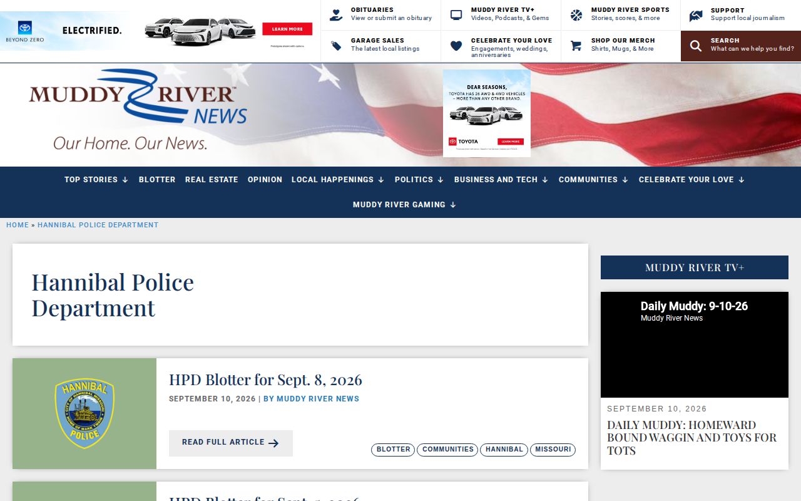Open the Search box in header
Image resolution: width=801 pixels, height=501 pixels.
(741, 46)
